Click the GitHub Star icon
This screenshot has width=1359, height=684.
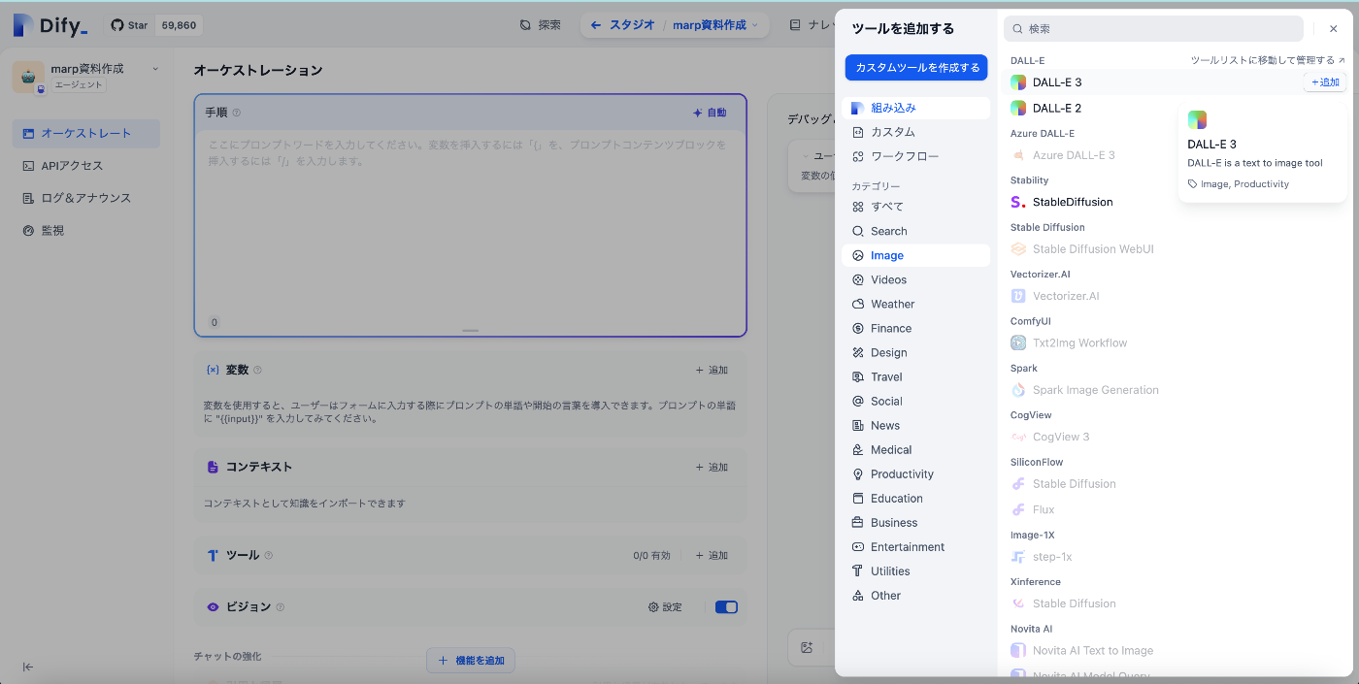click(x=116, y=25)
